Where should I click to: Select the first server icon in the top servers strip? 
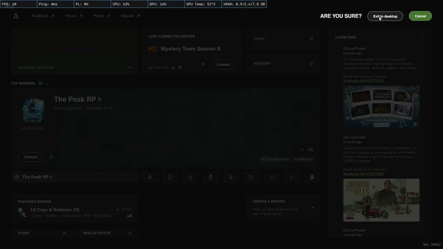click(x=150, y=177)
